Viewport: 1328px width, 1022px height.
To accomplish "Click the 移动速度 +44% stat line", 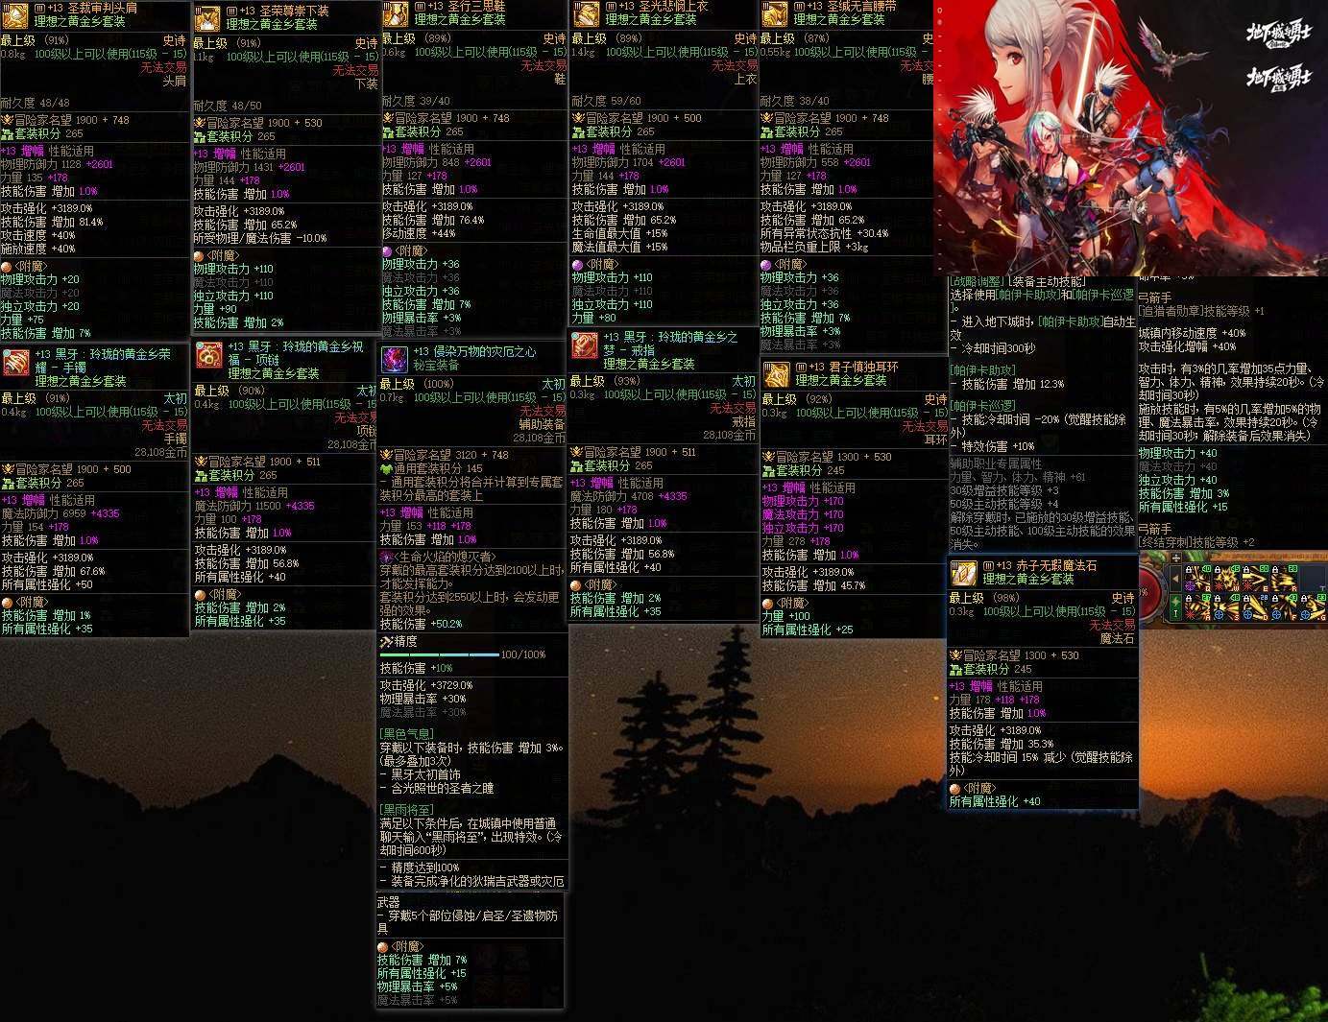I will pyautogui.click(x=419, y=233).
